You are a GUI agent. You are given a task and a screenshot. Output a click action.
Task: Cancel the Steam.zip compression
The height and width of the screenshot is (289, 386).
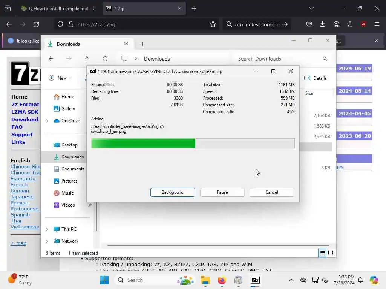pyautogui.click(x=272, y=192)
